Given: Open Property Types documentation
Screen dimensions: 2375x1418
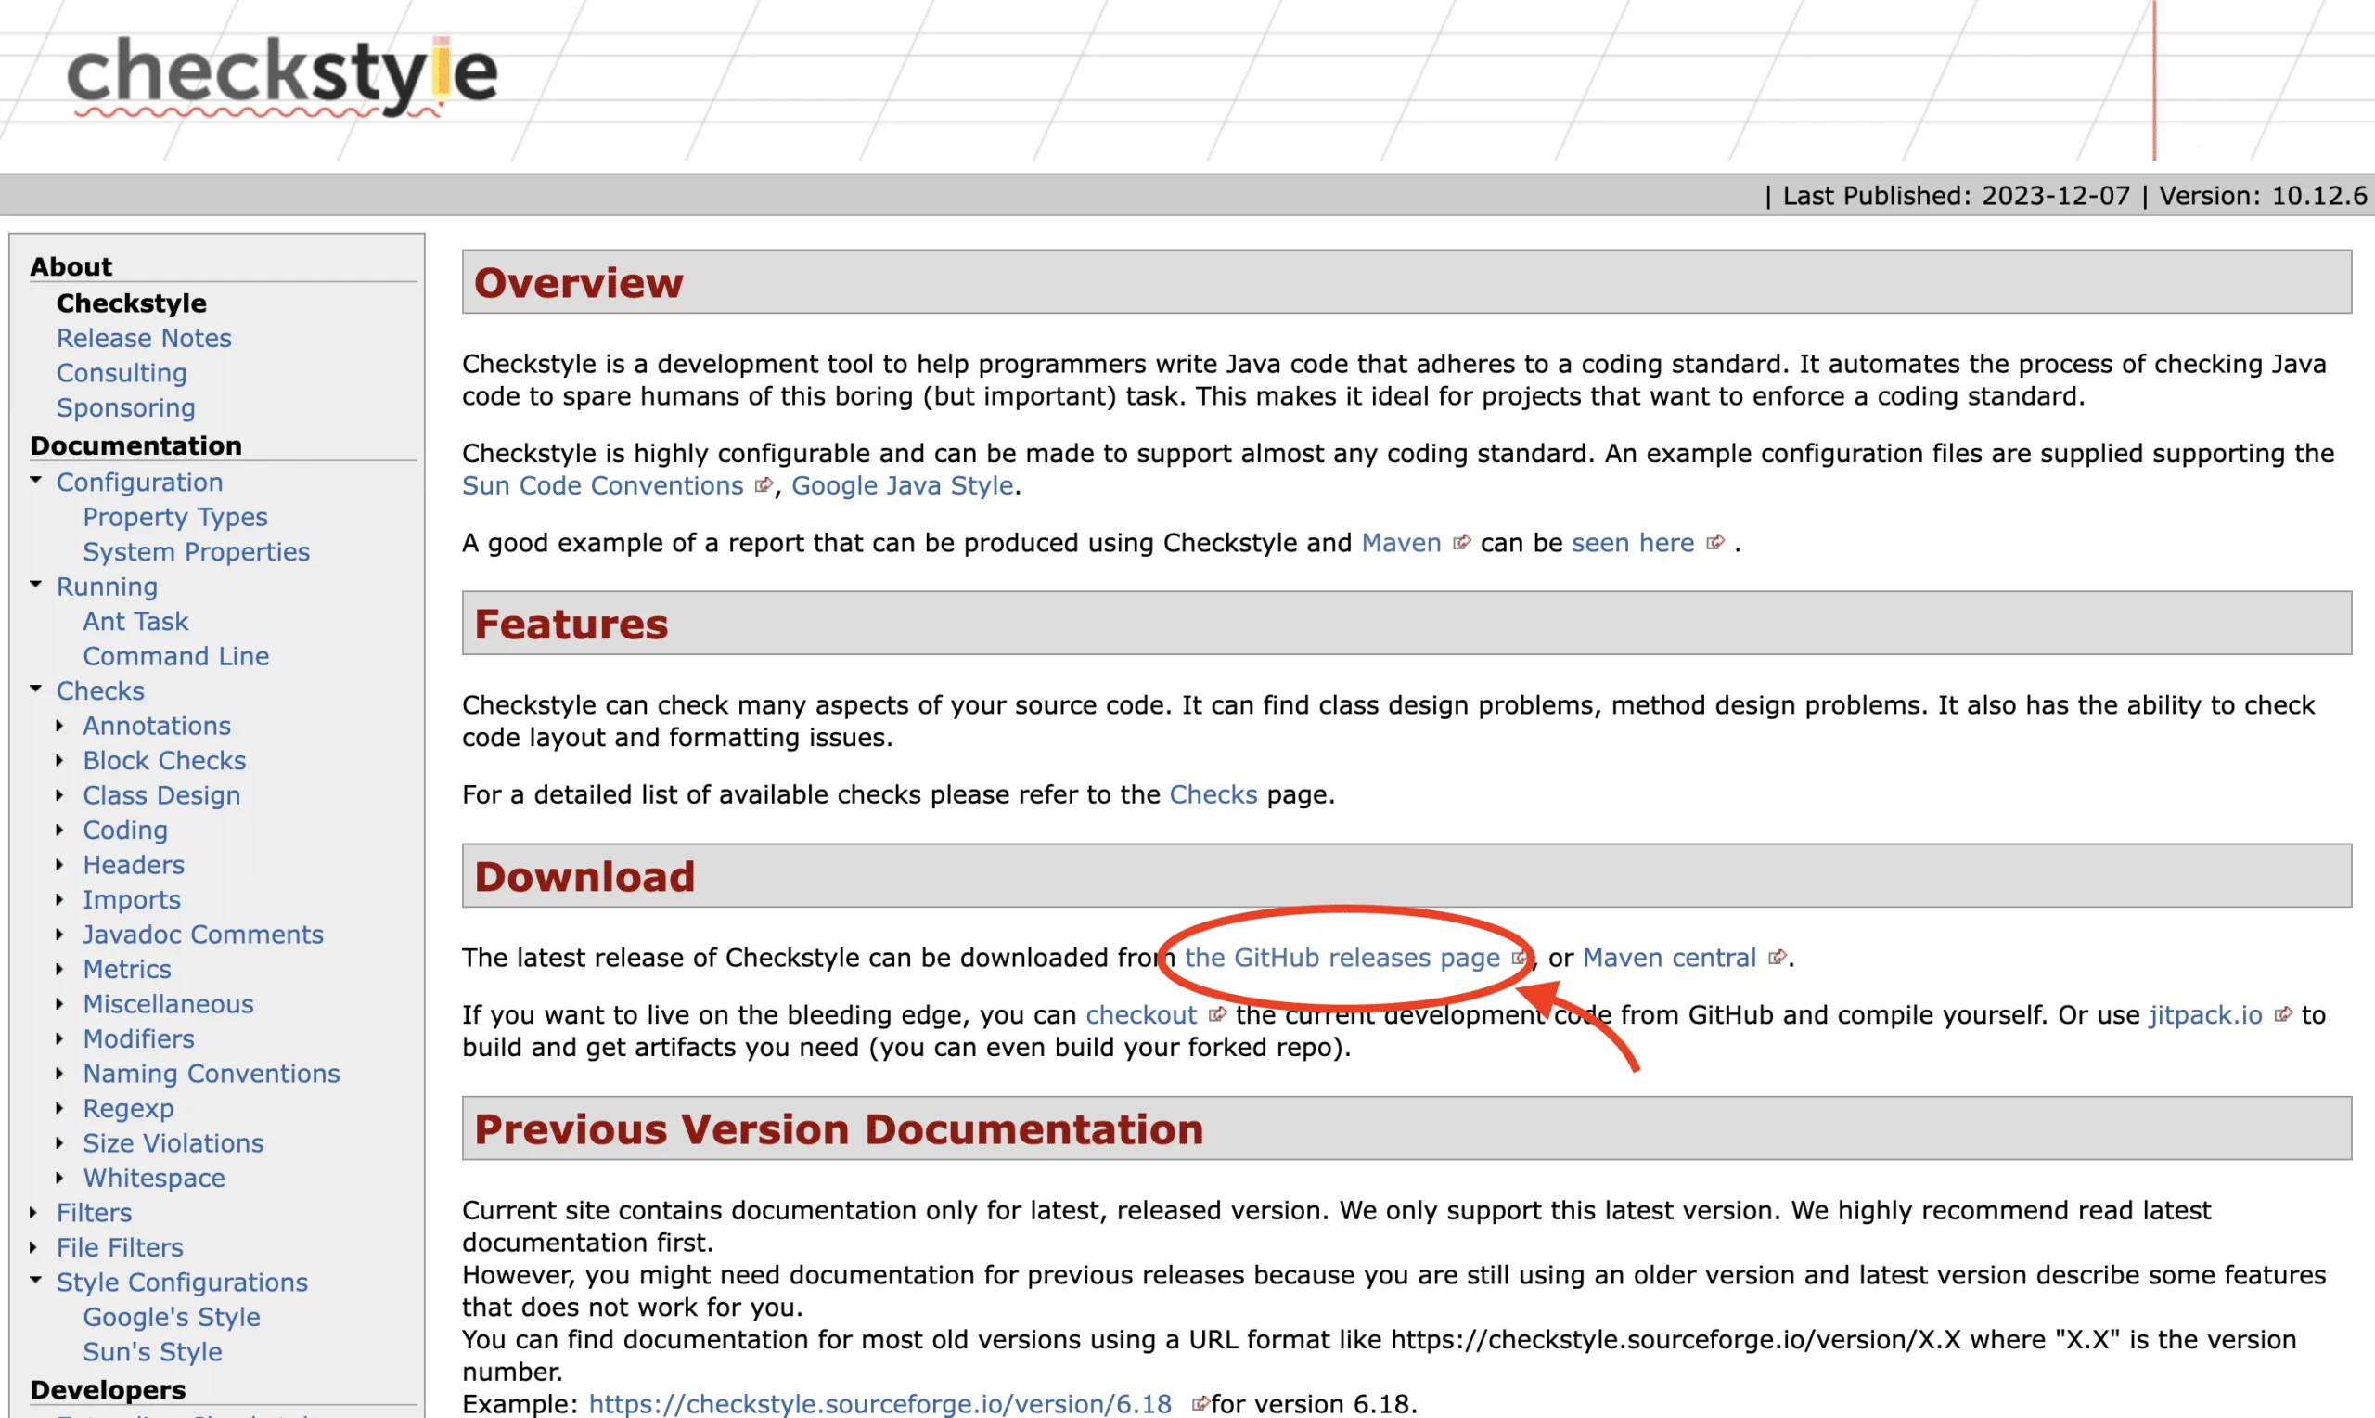Looking at the screenshot, I should coord(175,518).
